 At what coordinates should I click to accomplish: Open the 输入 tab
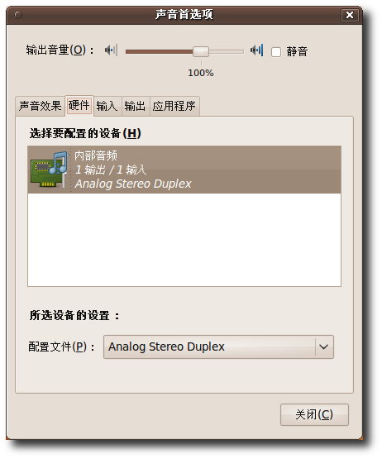click(x=107, y=106)
